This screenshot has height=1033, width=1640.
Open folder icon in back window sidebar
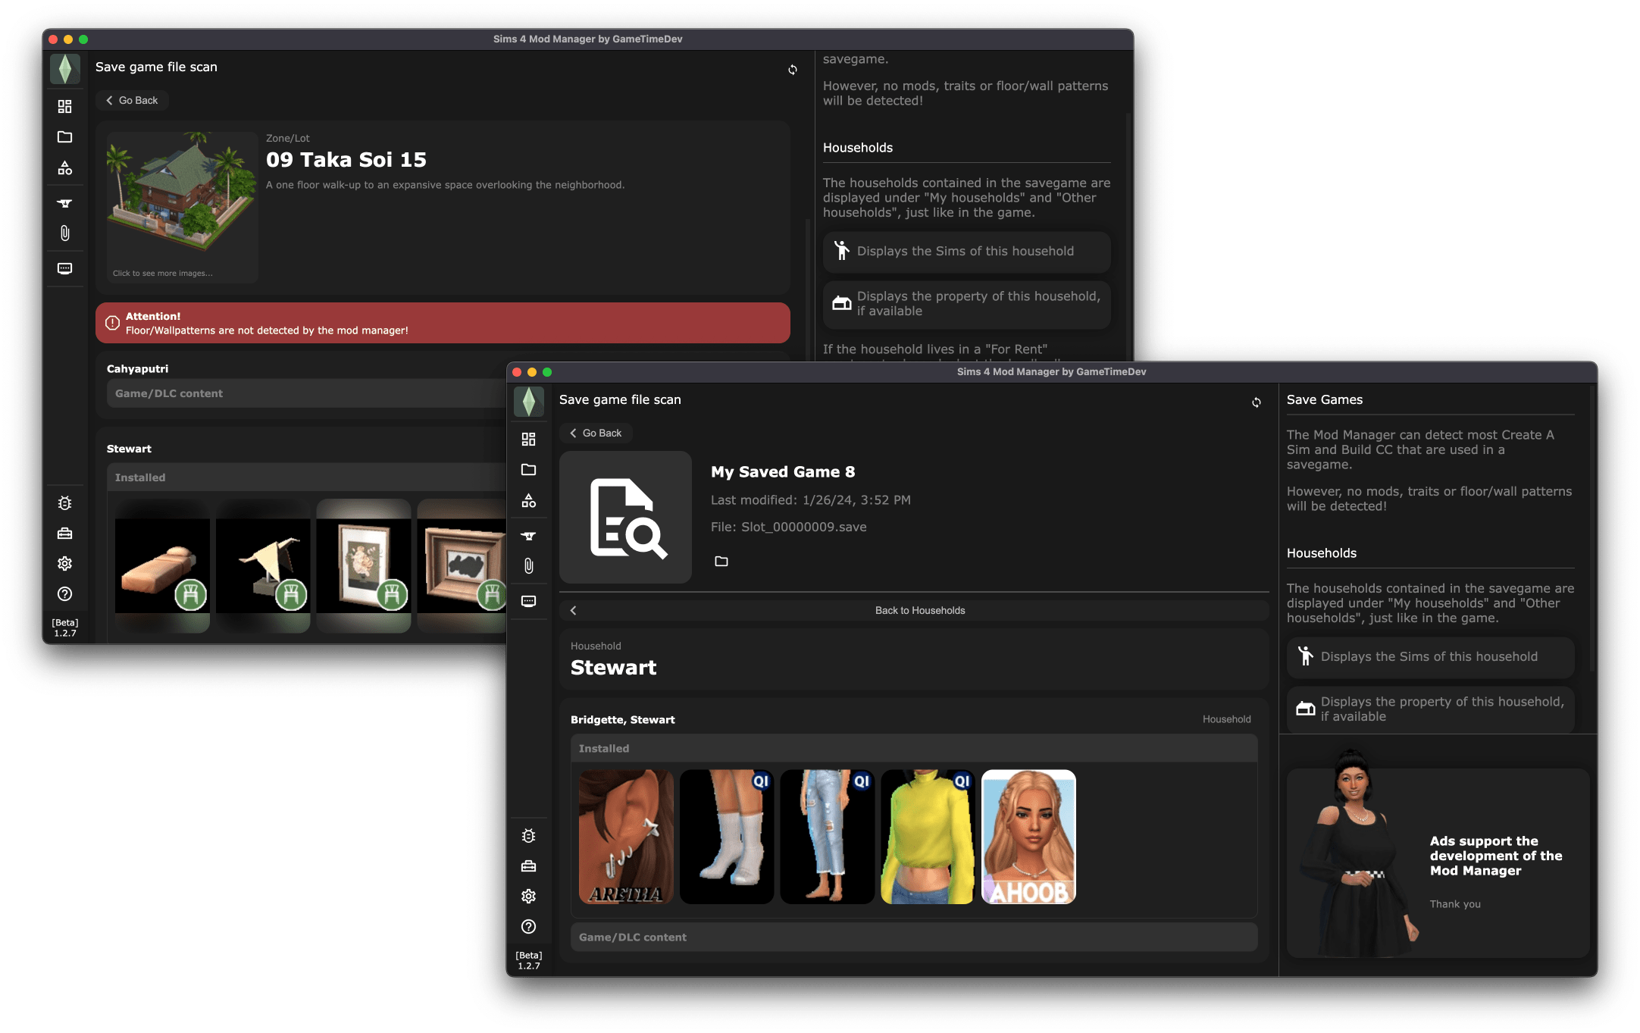click(x=64, y=137)
